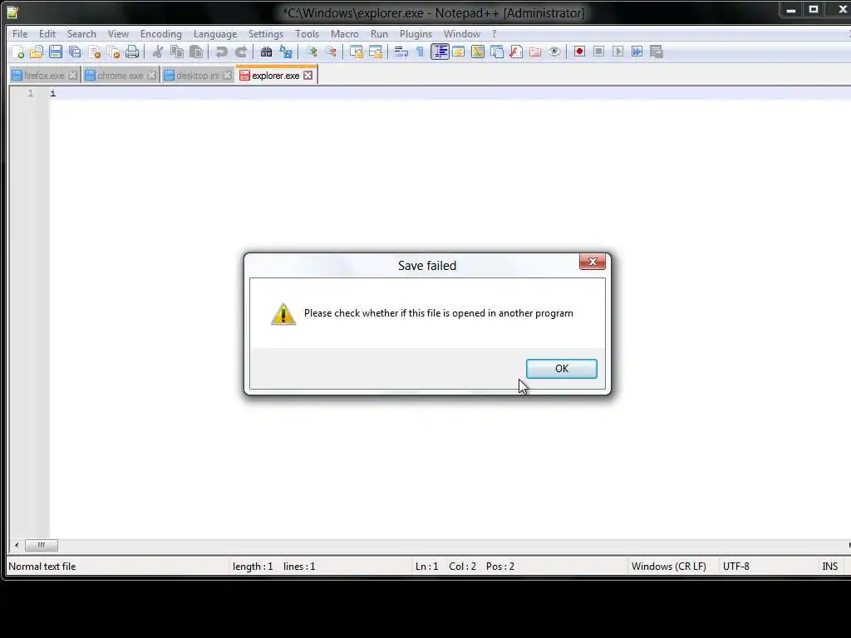Open the Macro menu

(x=345, y=33)
